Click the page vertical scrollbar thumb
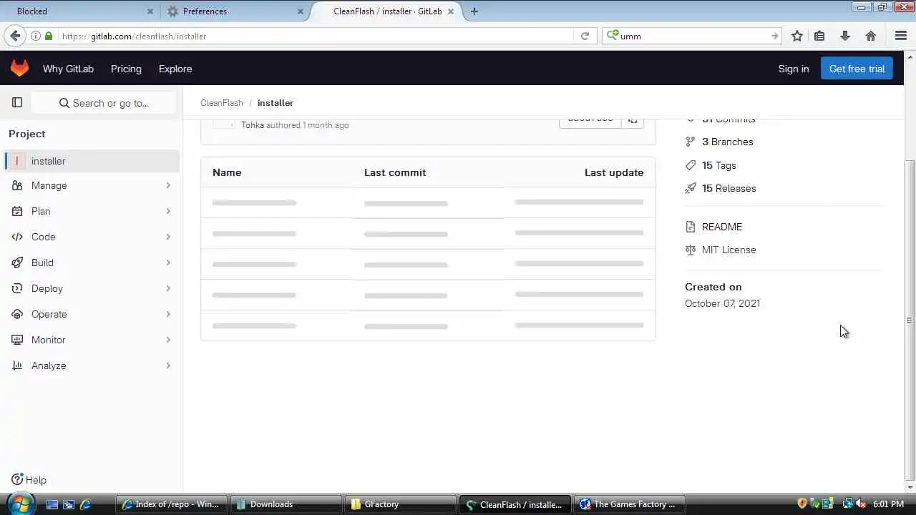The width and height of the screenshot is (916, 515). click(910, 320)
